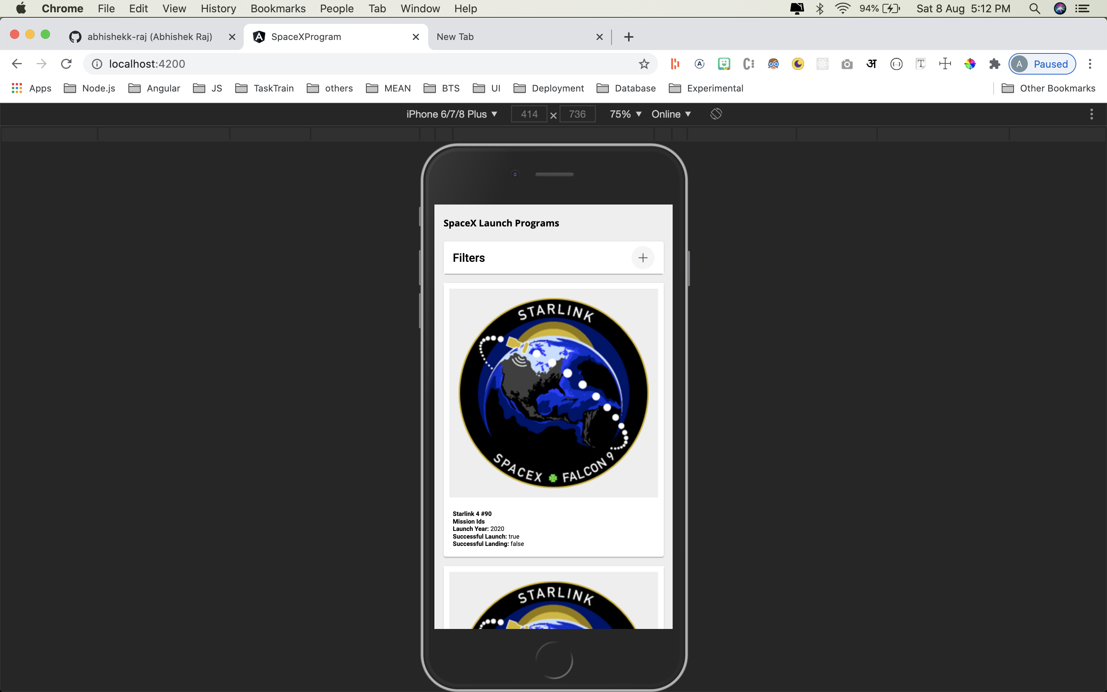1107x692 pixels.
Task: Open macOS Spotlight search
Action: coord(1034,9)
